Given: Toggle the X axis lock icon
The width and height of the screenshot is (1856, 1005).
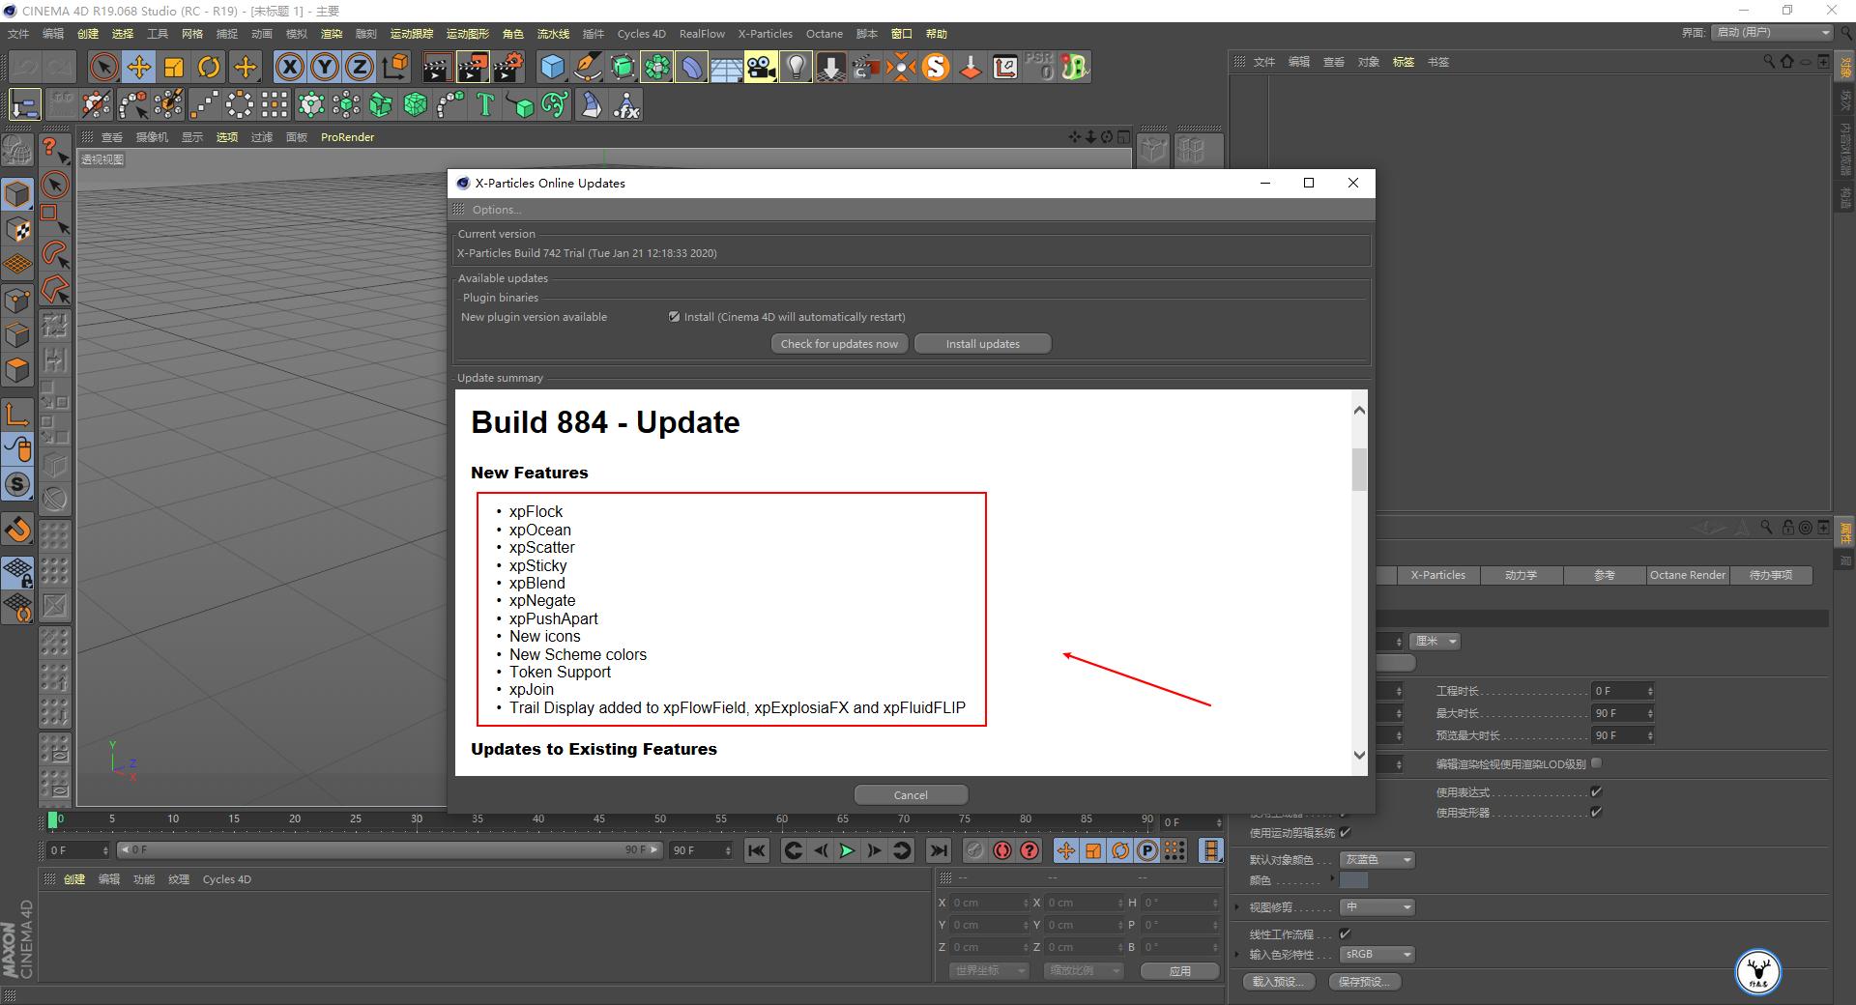Looking at the screenshot, I should (289, 67).
